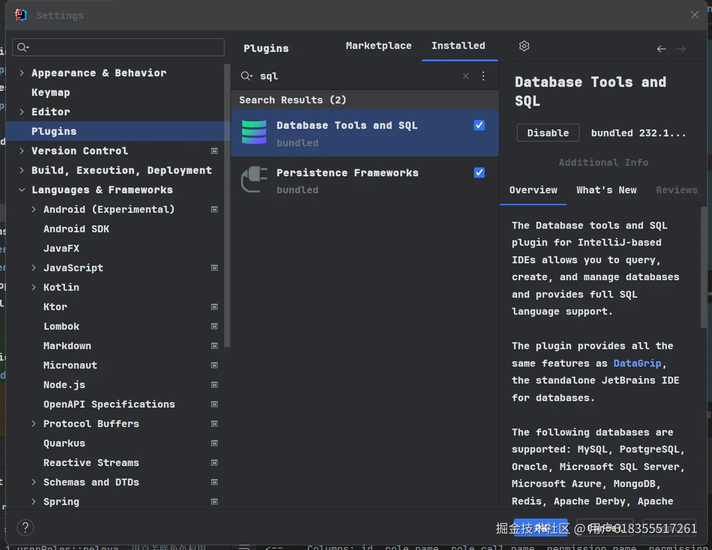The height and width of the screenshot is (550, 712).
Task: Toggle the Persistence Frameworks plugin checkbox
Action: [x=479, y=173]
